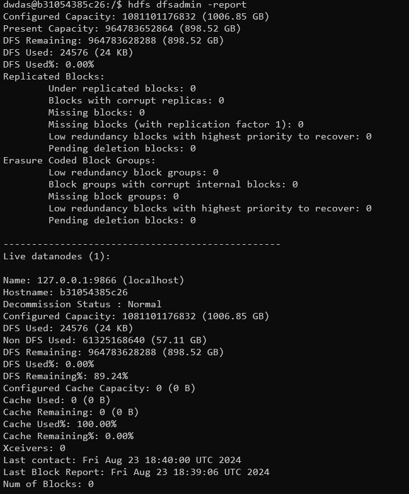The image size is (409, 494).
Task: Click the 'Erasure Coded Block Groups:' heading
Action: pyautogui.click(x=79, y=160)
